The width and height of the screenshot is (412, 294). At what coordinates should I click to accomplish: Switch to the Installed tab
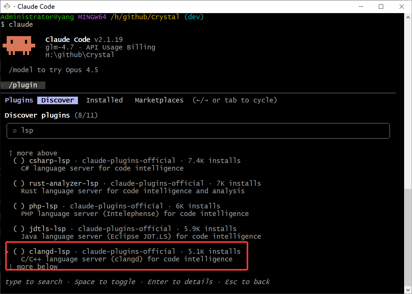coord(104,100)
